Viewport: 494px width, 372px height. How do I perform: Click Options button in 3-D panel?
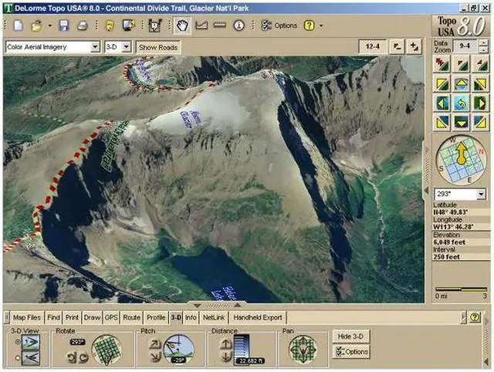pos(351,352)
